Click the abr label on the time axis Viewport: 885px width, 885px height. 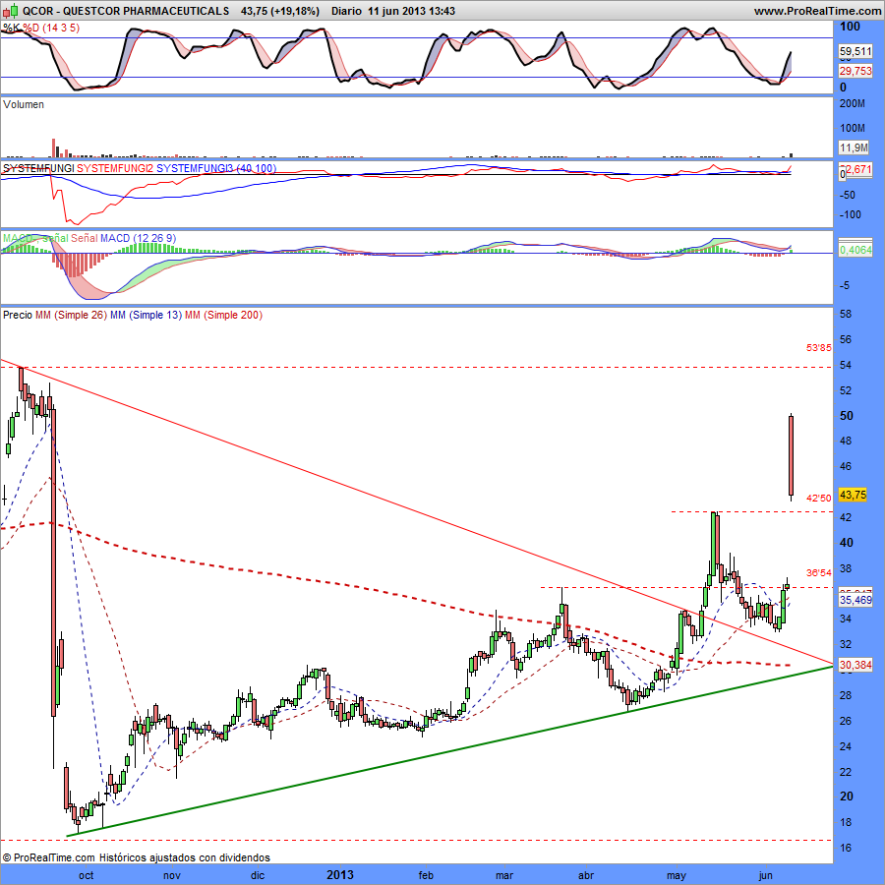pos(586,875)
